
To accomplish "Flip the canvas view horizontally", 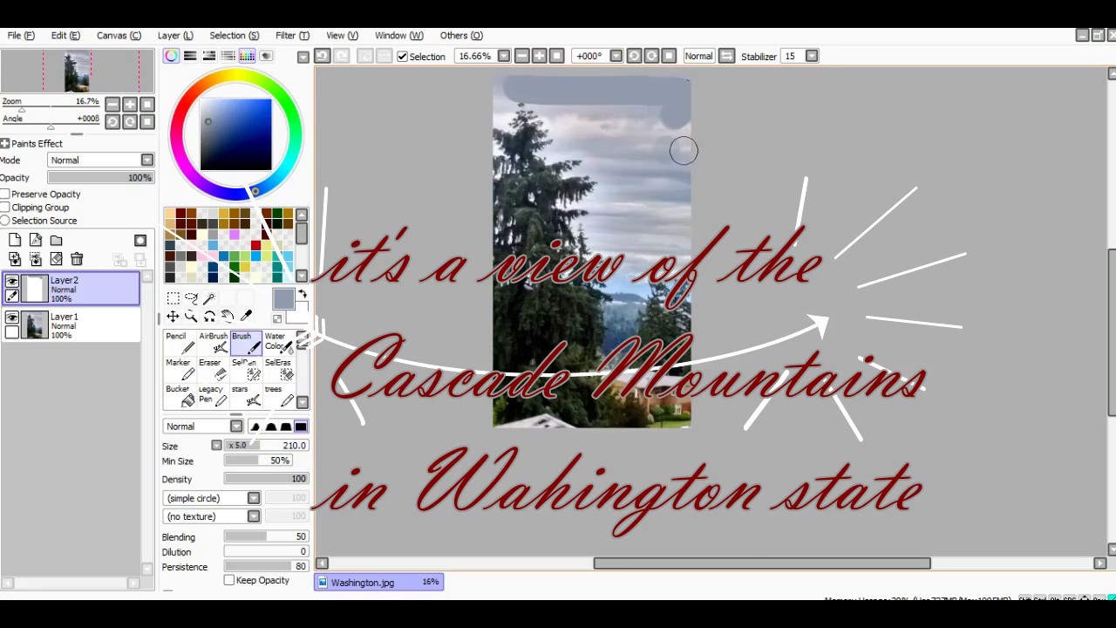I will pos(727,56).
